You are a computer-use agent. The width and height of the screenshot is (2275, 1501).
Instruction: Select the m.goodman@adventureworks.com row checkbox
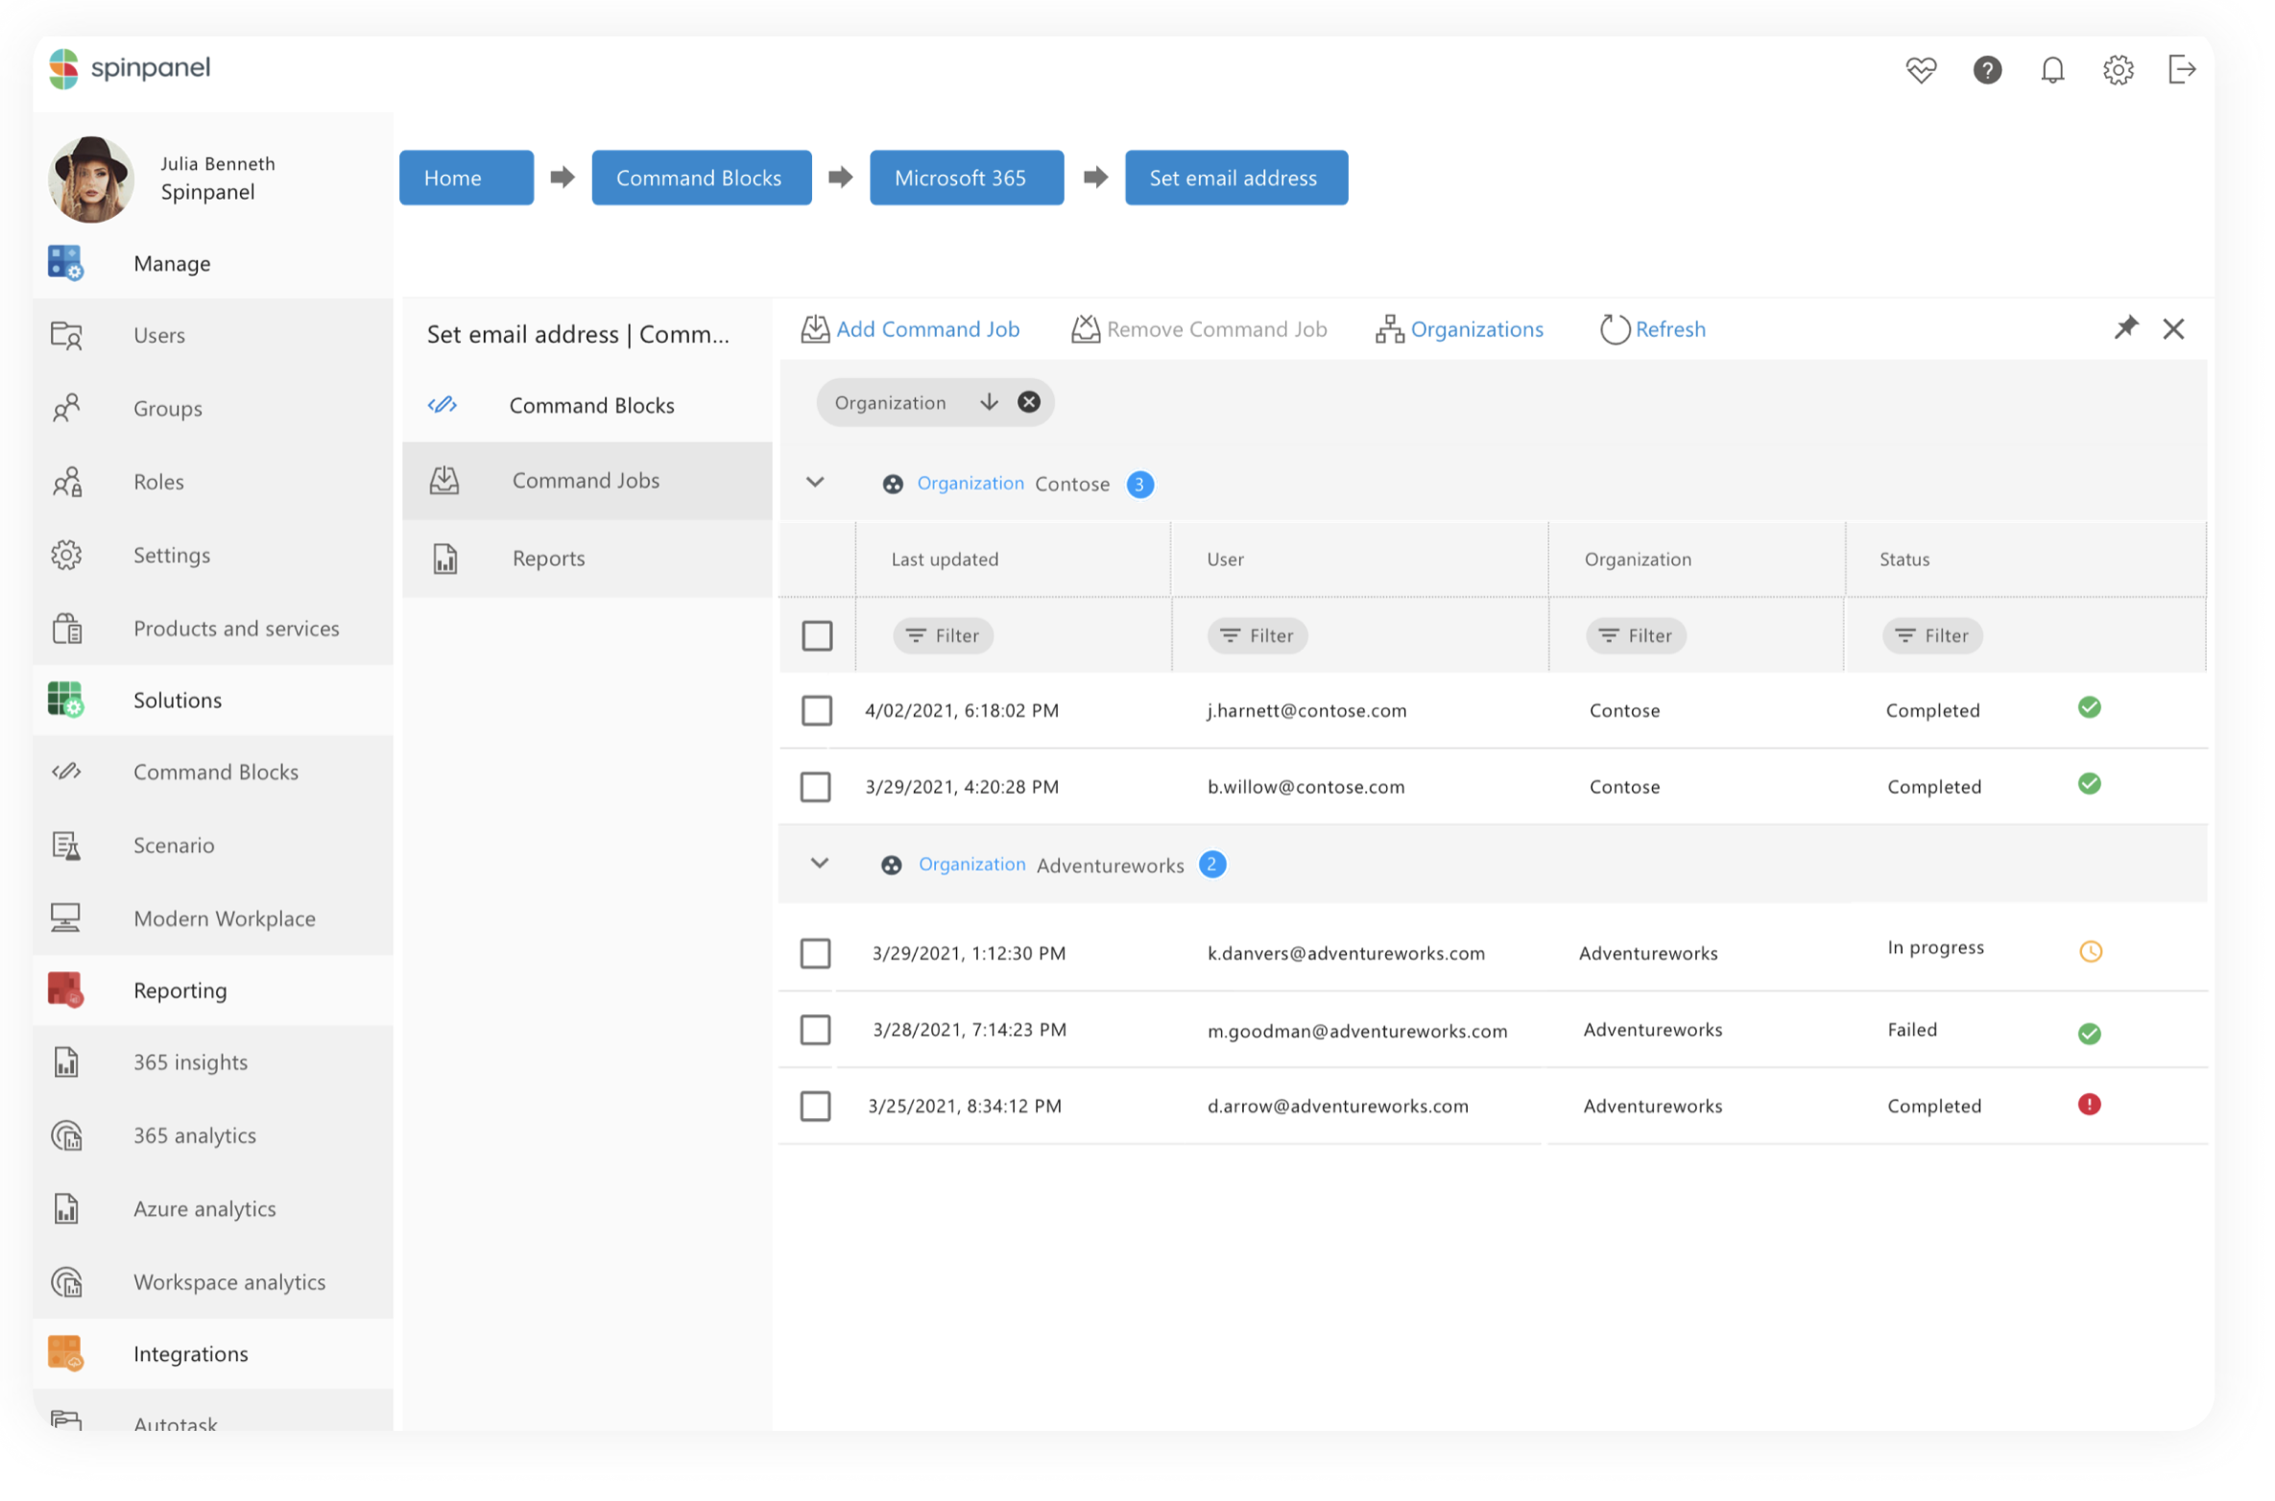(x=815, y=1029)
